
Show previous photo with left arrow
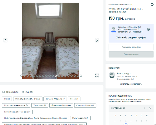tap(5, 40)
